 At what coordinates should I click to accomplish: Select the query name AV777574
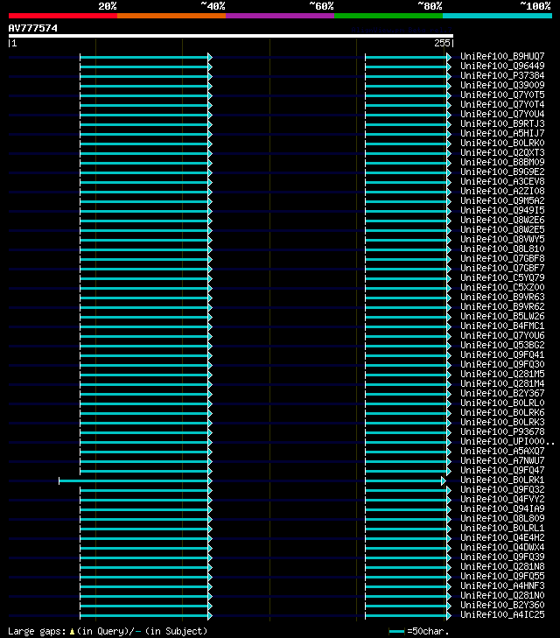[33, 28]
